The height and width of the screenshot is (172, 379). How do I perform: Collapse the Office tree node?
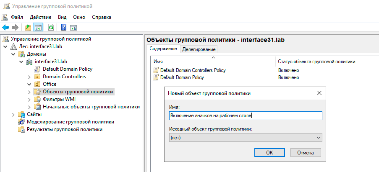tap(29, 84)
